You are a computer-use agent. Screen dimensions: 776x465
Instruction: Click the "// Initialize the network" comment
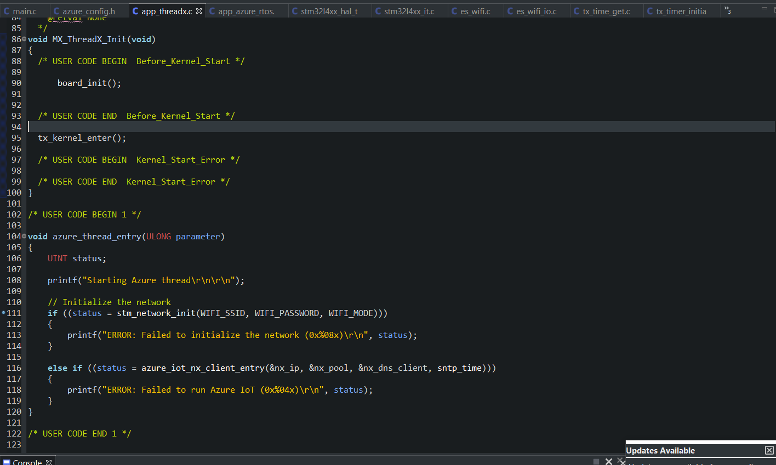coord(109,302)
